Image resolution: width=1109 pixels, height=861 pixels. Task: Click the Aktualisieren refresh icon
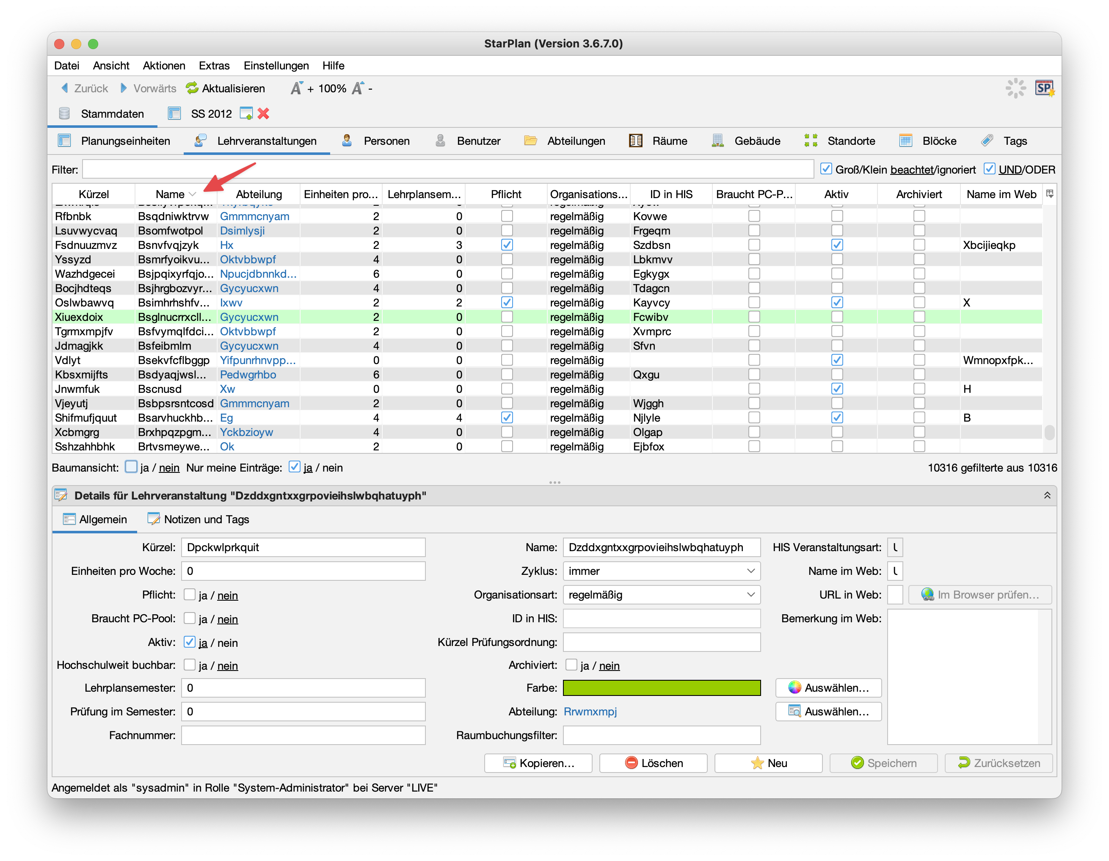[192, 88]
